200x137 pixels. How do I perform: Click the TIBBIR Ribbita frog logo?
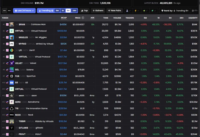(x=11, y=121)
